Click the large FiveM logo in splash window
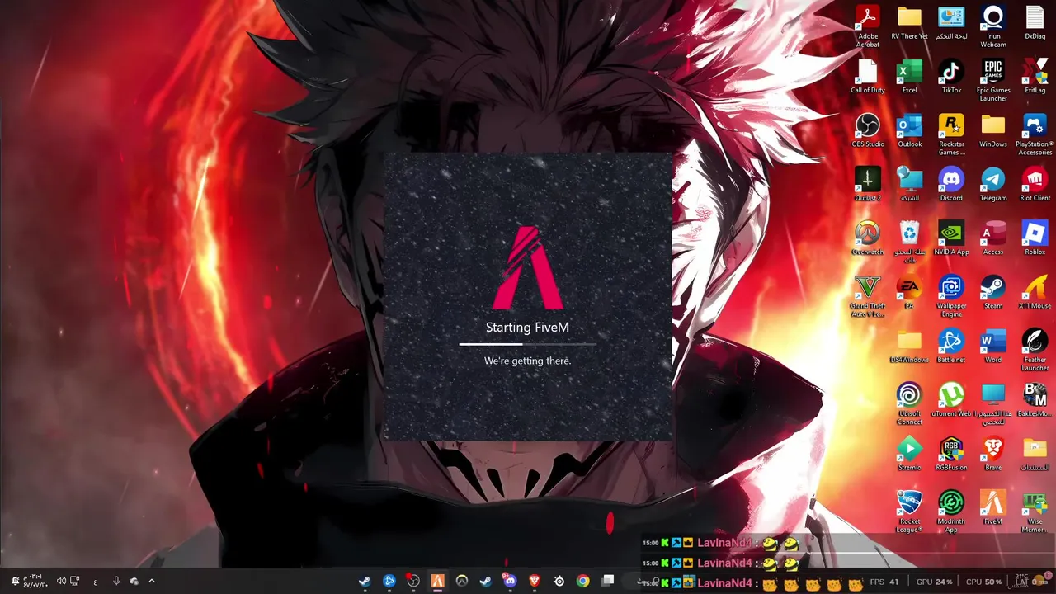The width and height of the screenshot is (1056, 594). pos(528,267)
